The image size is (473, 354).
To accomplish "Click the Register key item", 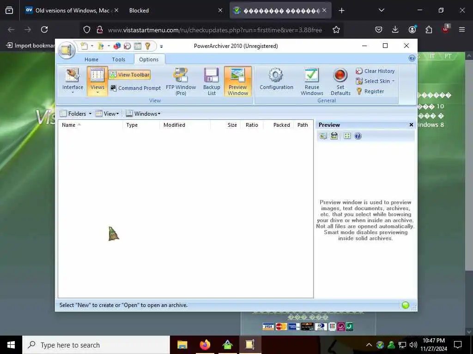I will click(370, 91).
